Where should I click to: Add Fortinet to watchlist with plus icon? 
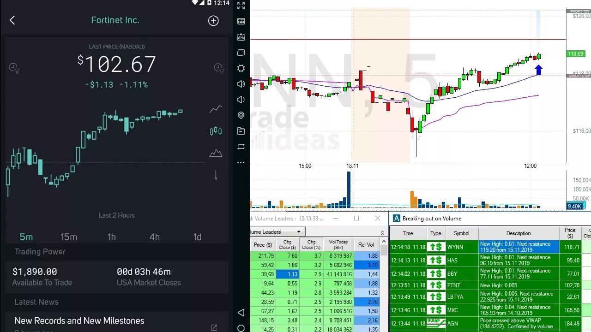pyautogui.click(x=213, y=21)
